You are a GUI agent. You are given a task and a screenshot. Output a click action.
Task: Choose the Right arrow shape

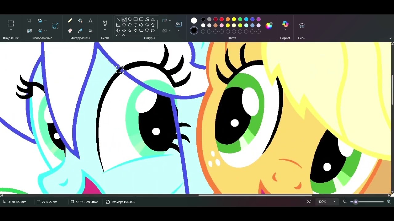[141, 25]
